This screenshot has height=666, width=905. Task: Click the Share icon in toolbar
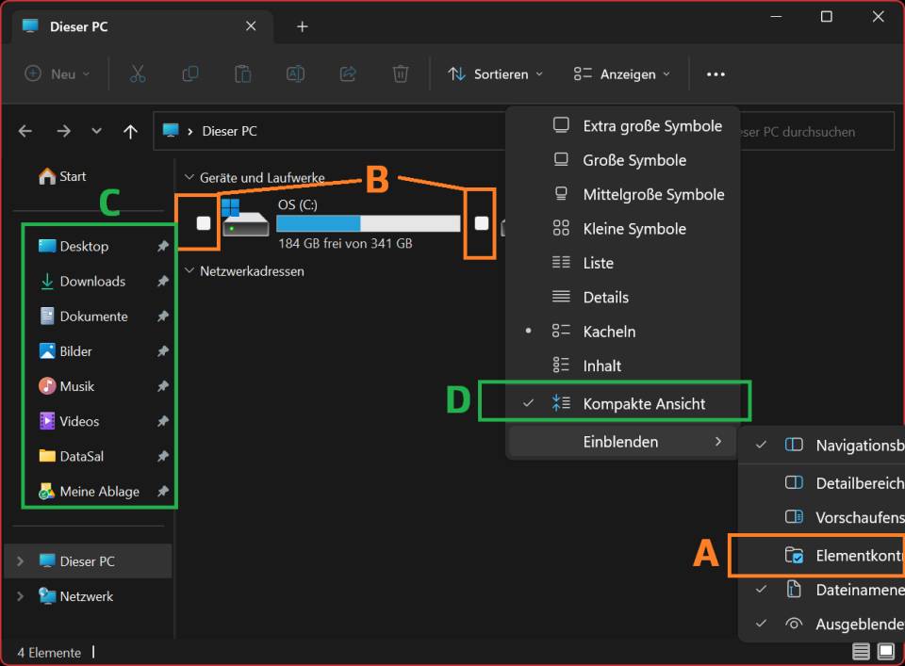click(x=348, y=73)
